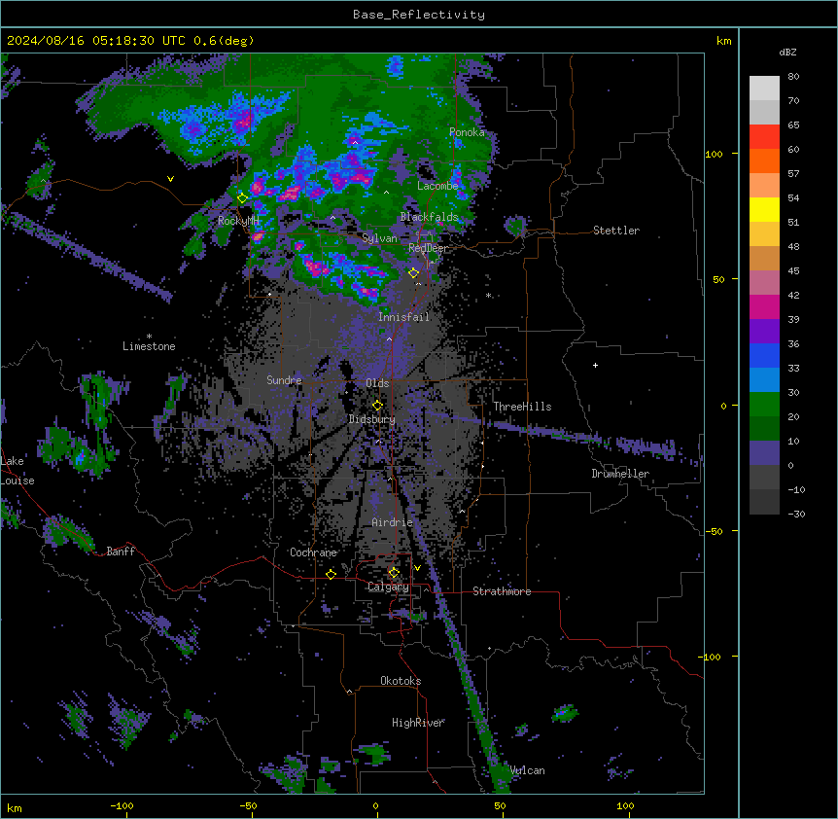Screen dimensions: 838x819
Task: Click the Stettler city label
Action: (616, 231)
